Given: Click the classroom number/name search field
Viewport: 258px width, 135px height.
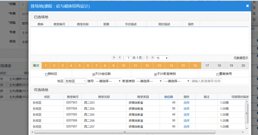Looking at the screenshot, I should click(x=207, y=81).
